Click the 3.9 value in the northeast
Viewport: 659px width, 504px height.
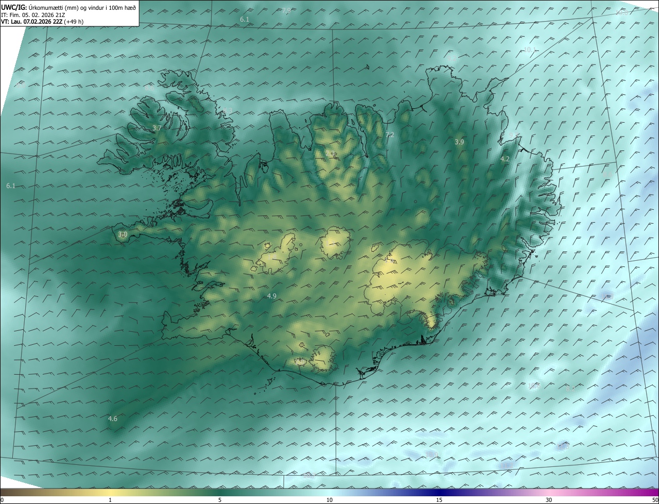tap(460, 142)
